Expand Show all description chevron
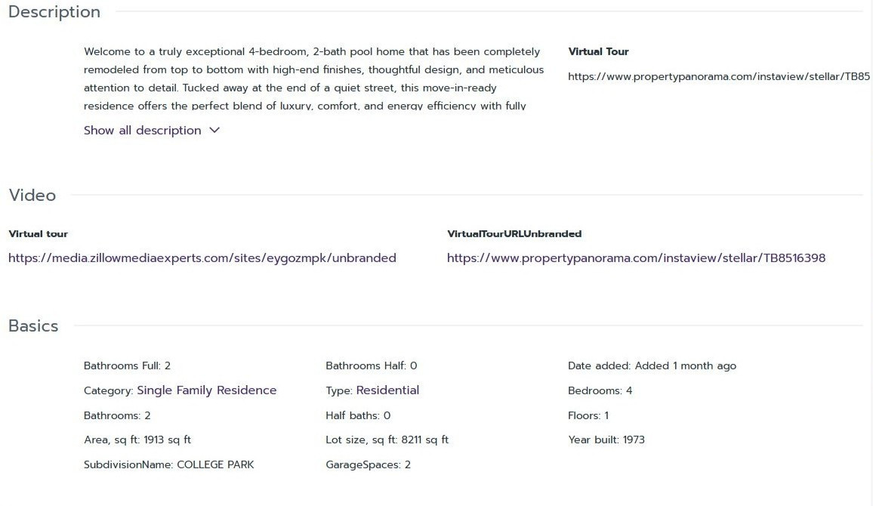This screenshot has height=506, width=873. (x=214, y=130)
